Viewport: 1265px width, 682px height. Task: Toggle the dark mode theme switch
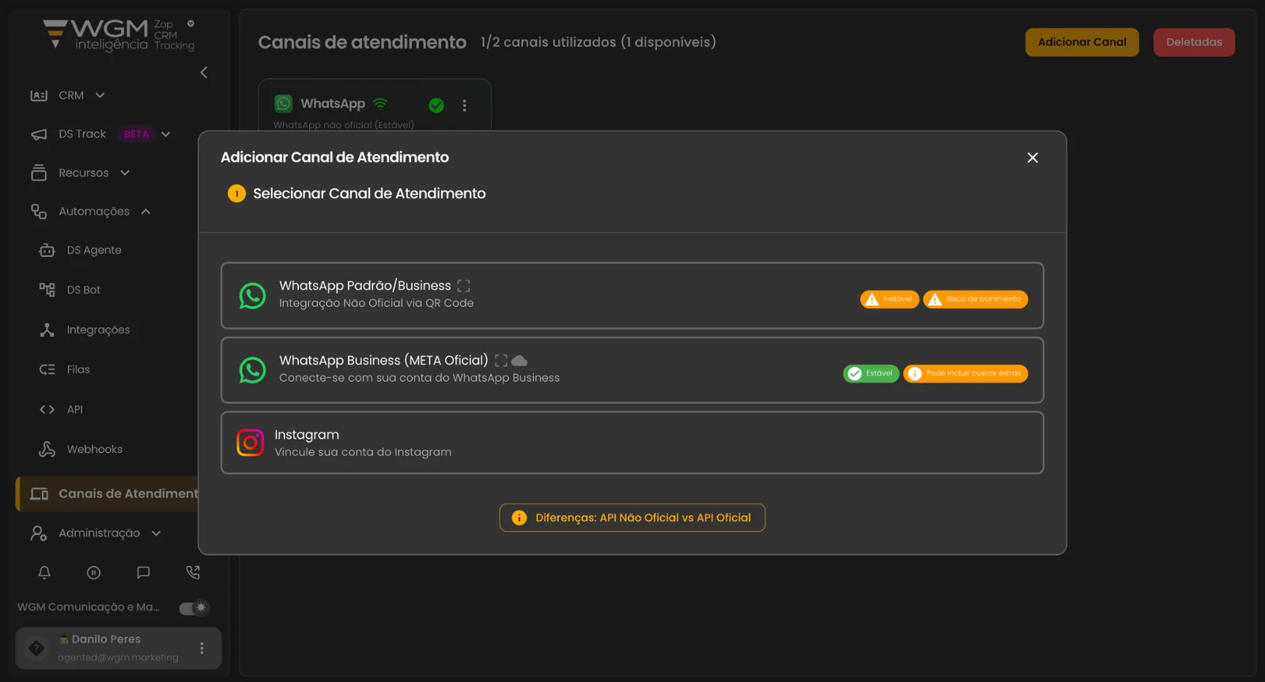[x=194, y=608]
